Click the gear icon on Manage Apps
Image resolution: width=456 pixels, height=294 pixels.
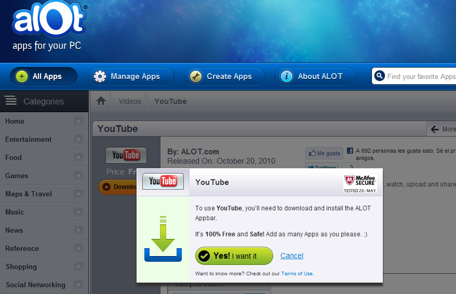click(100, 76)
